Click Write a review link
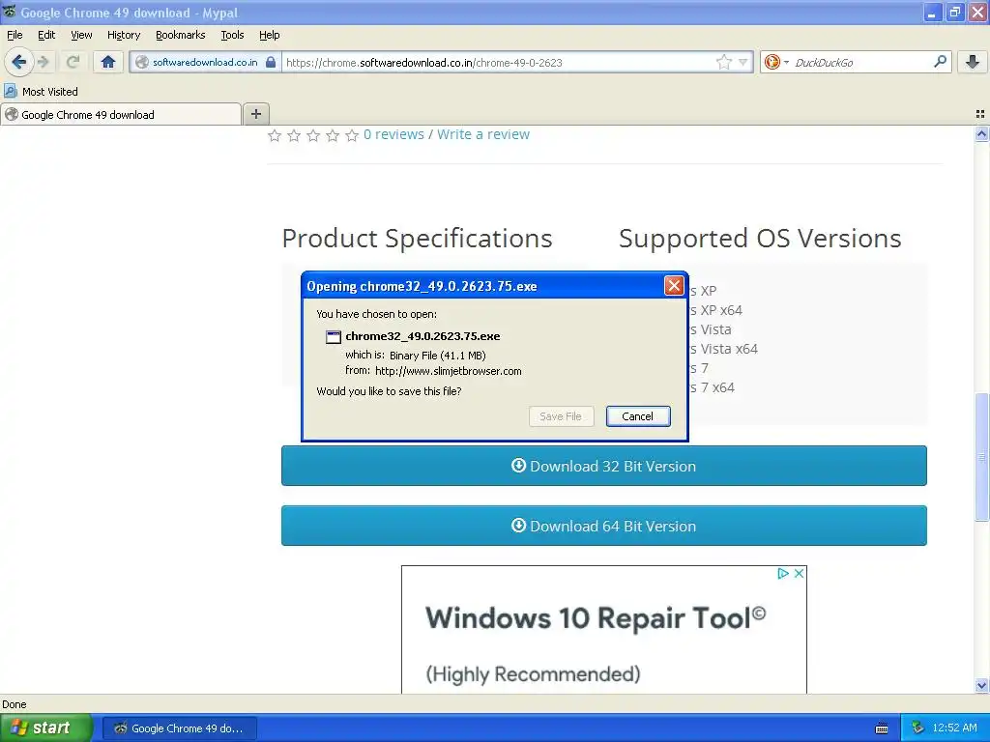The width and height of the screenshot is (990, 742). [x=483, y=134]
